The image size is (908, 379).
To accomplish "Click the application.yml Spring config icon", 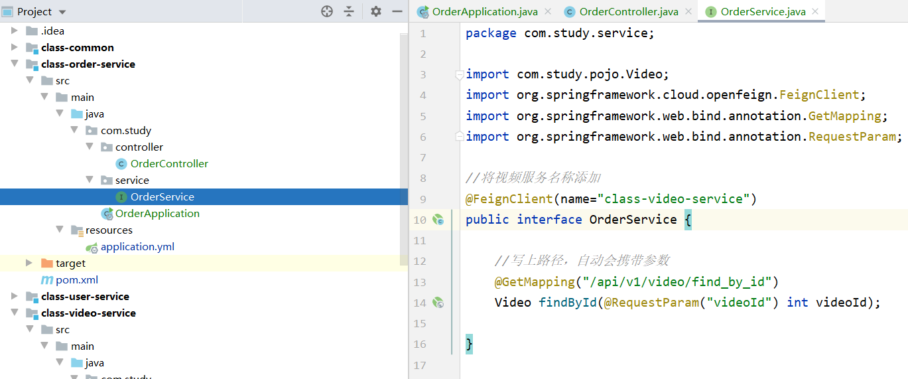I will coord(92,247).
